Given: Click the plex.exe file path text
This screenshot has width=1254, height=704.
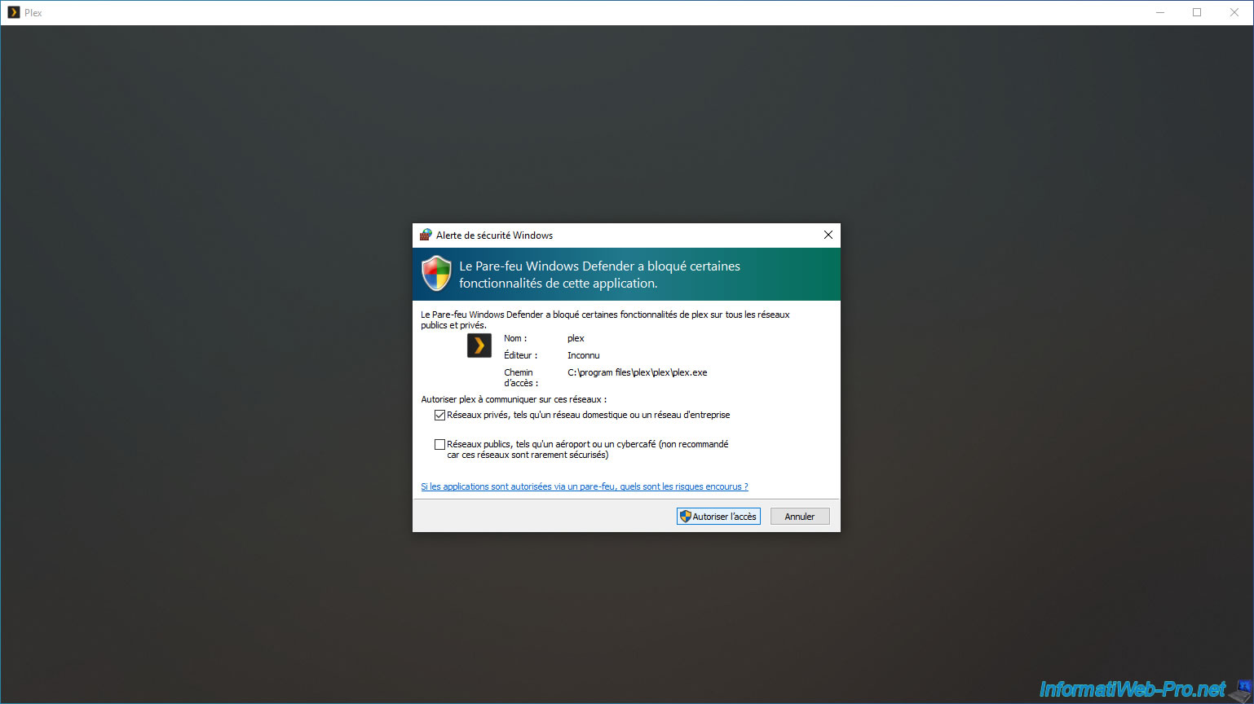Looking at the screenshot, I should click(x=637, y=372).
